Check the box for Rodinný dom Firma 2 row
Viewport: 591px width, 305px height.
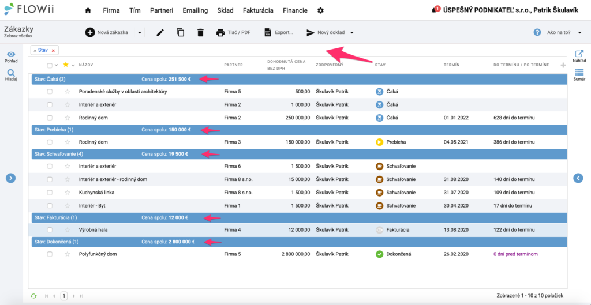(x=50, y=118)
